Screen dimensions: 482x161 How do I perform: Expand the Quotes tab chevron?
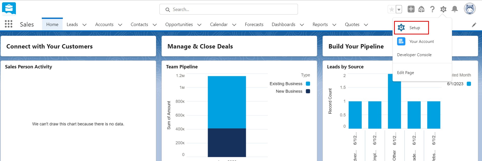pos(366,25)
